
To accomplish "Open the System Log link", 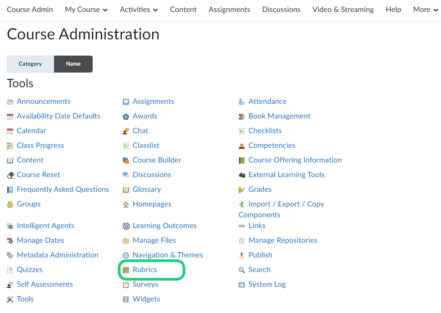I will (267, 284).
